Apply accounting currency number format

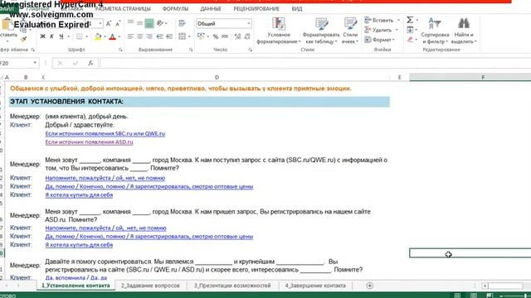pyautogui.click(x=201, y=36)
